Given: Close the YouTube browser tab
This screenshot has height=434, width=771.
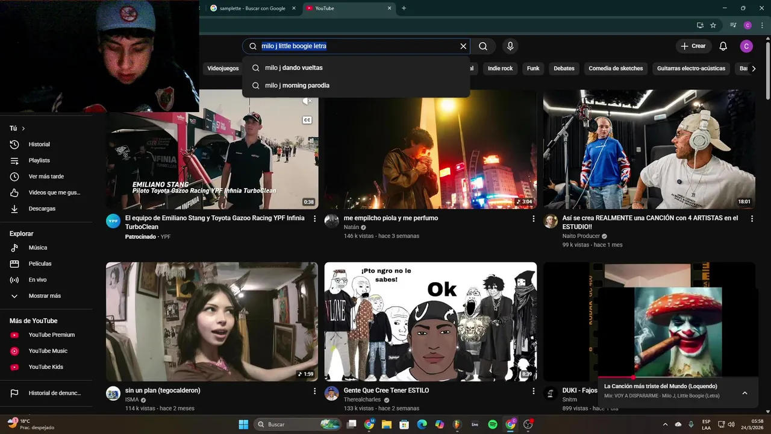Looking at the screenshot, I should point(389,8).
